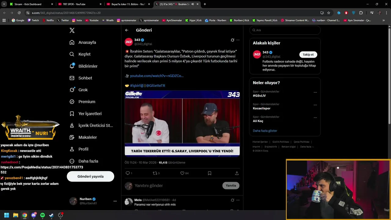Open more options on 343 post

pos(238,40)
